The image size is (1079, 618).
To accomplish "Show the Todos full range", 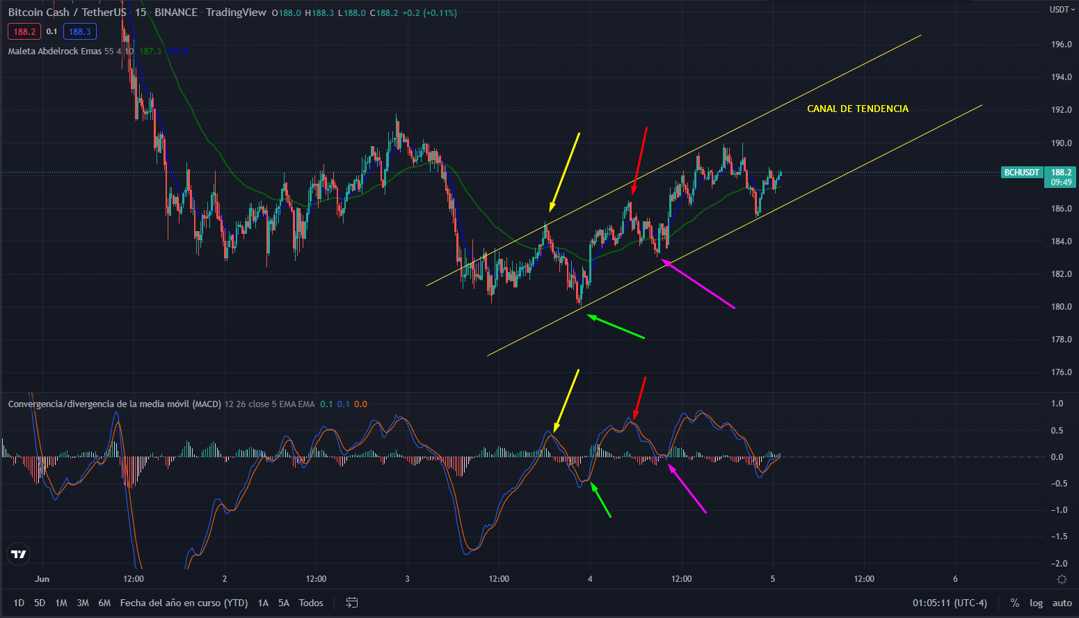I will (311, 603).
